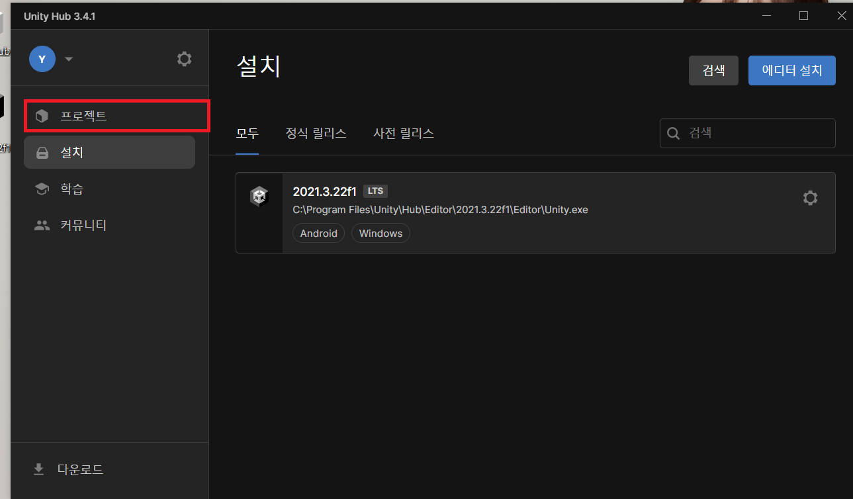Click Install Editor (에디터 설치) button
This screenshot has width=853, height=499.
pyautogui.click(x=792, y=70)
